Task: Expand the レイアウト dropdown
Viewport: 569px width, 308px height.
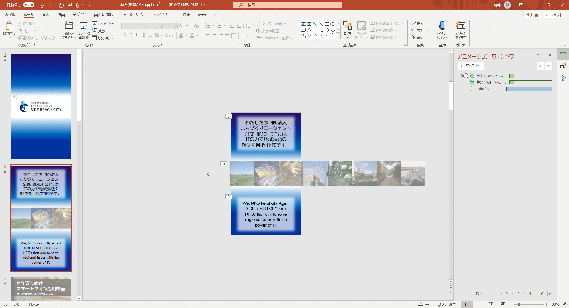Action: pyautogui.click(x=103, y=24)
